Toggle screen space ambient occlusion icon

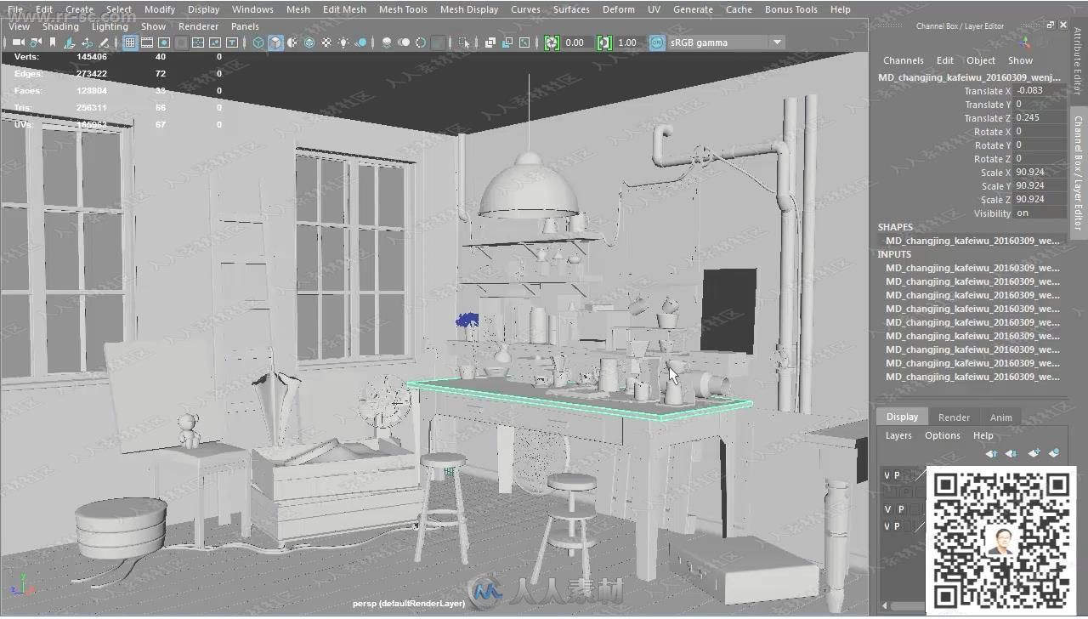pyautogui.click(x=387, y=42)
